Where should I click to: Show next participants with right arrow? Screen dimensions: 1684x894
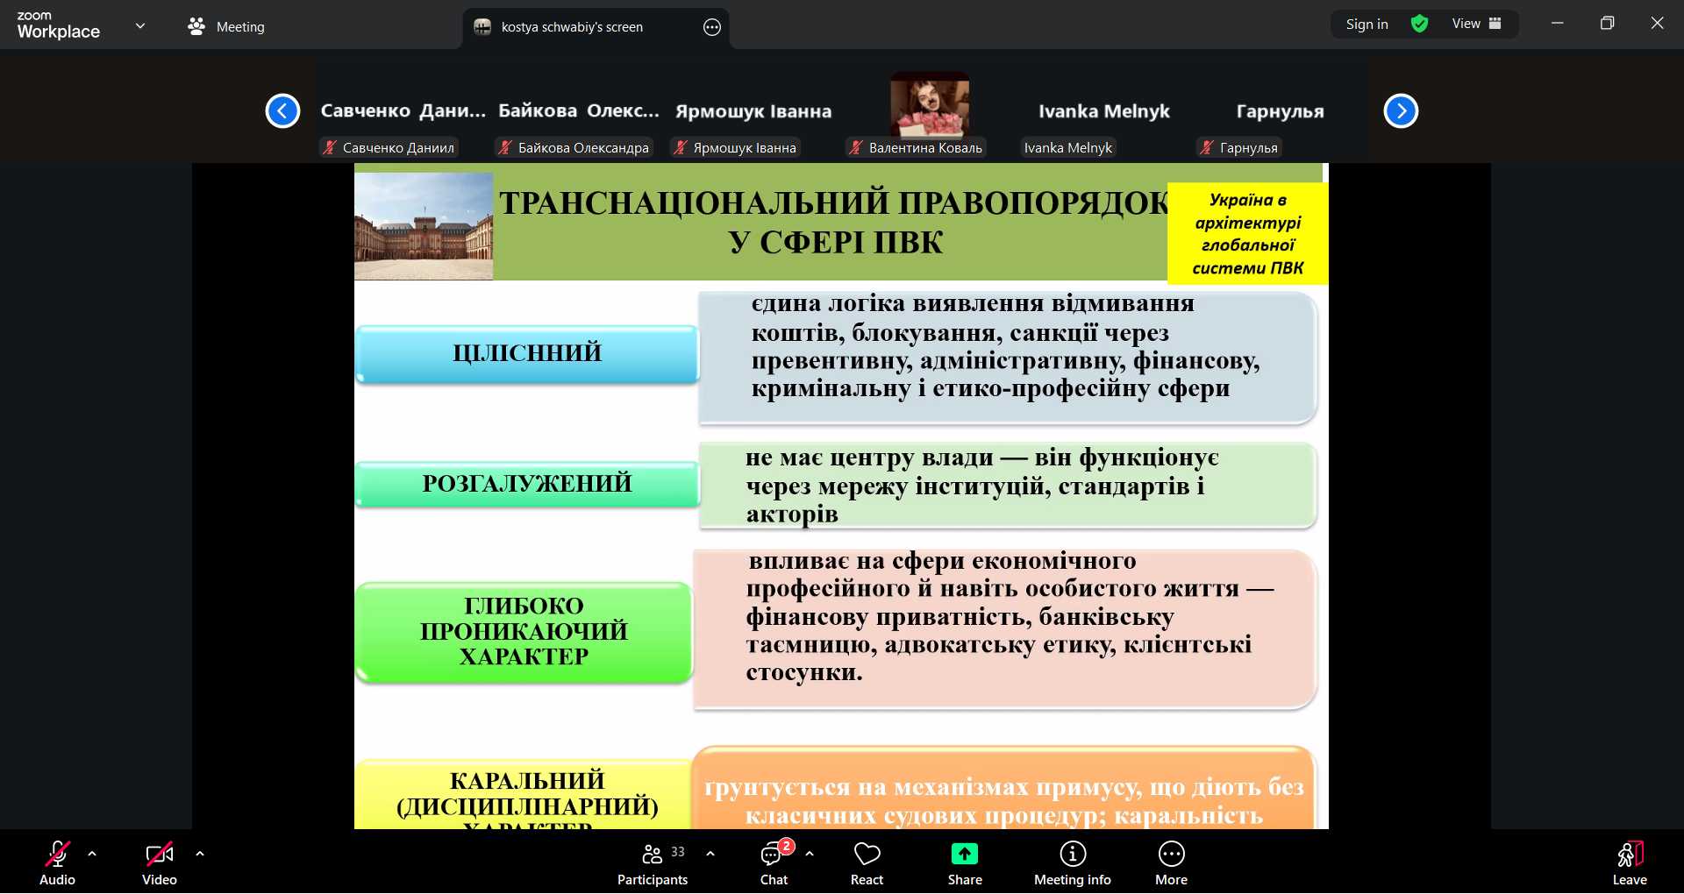pos(1401,111)
